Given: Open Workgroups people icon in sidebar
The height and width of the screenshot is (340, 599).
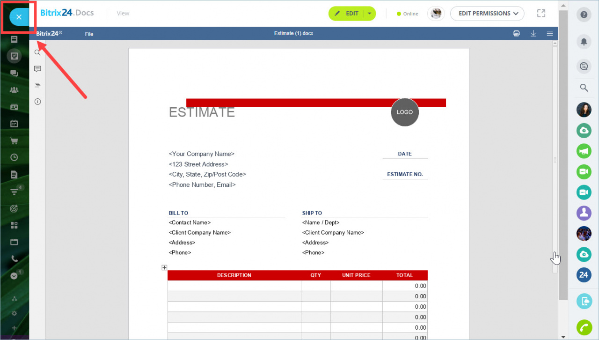Looking at the screenshot, I should [14, 90].
